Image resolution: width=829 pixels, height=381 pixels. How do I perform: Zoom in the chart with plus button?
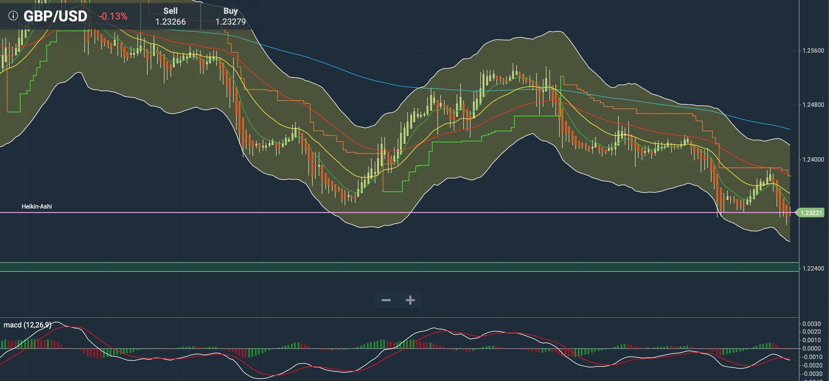[410, 300]
